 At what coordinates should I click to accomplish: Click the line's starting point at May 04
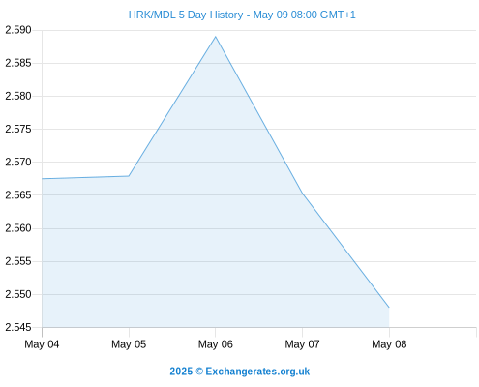click(43, 179)
